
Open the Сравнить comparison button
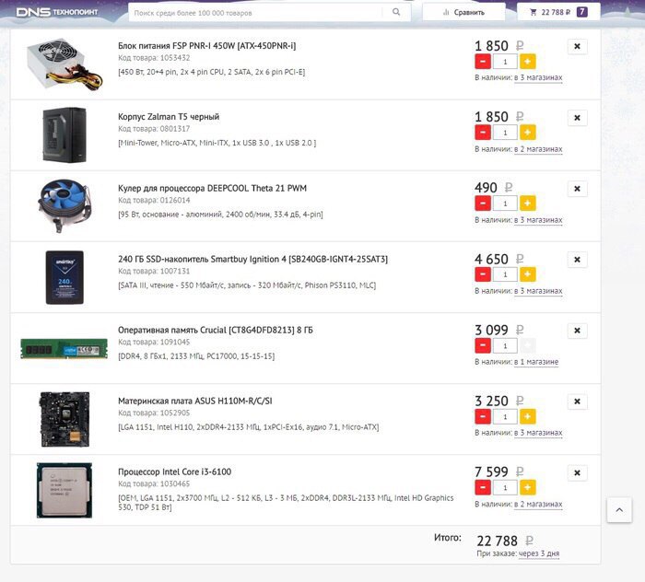tap(463, 12)
